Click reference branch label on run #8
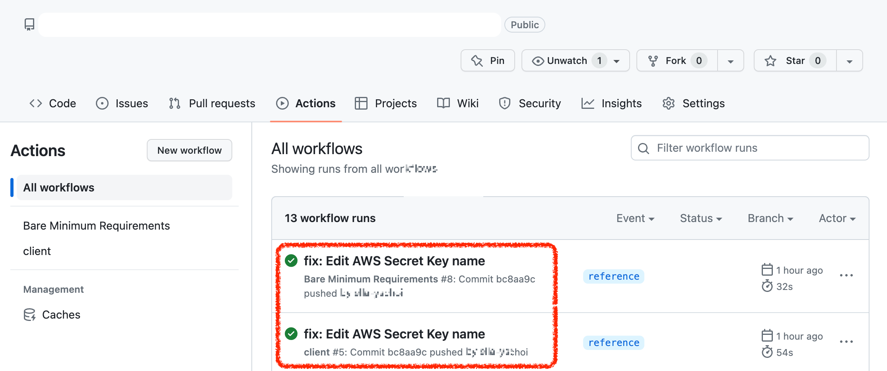This screenshot has width=887, height=371. click(614, 276)
